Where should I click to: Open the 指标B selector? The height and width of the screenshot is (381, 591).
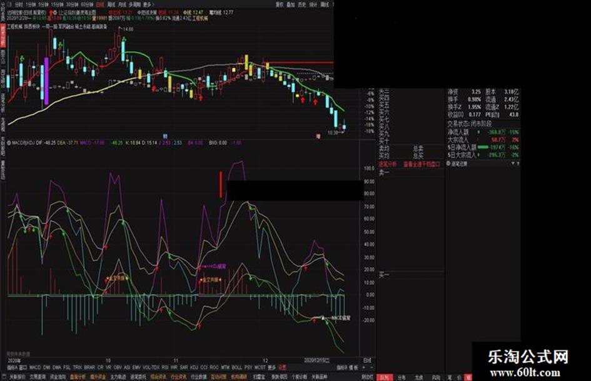coord(341,367)
